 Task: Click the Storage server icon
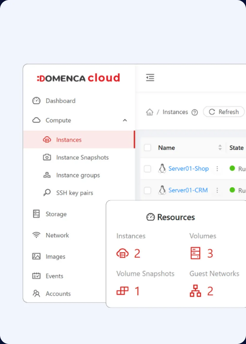coord(36,214)
